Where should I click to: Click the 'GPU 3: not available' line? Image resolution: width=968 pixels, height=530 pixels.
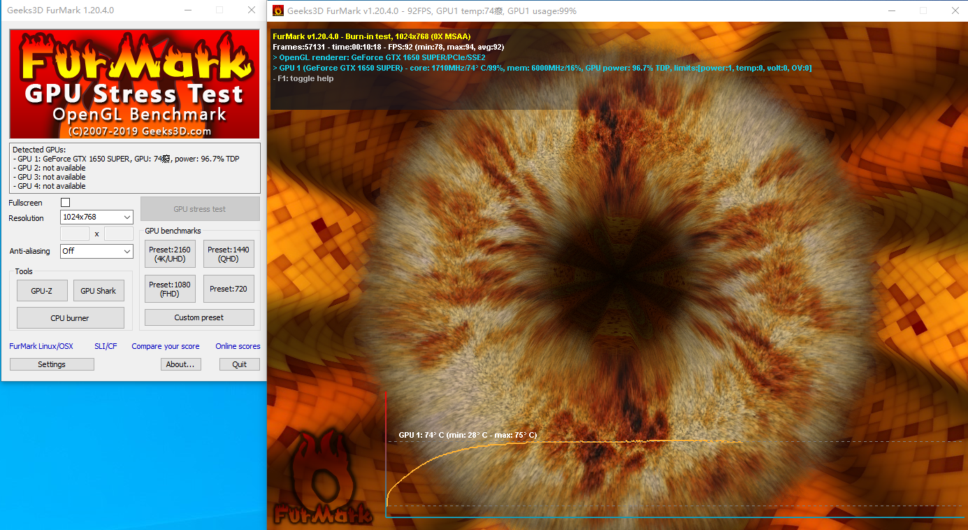50,177
